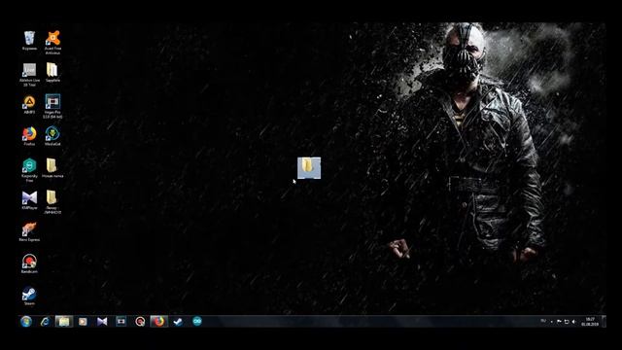Select the Bandicam desktop shortcut
Screen dimensions: 622x350
point(29,263)
